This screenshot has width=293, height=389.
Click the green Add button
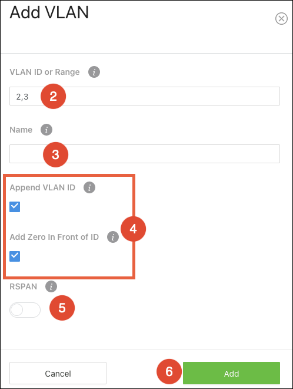pyautogui.click(x=231, y=373)
